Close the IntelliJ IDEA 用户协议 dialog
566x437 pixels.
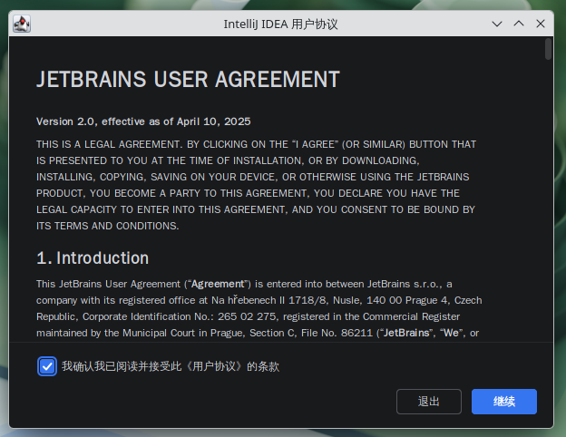[541, 24]
